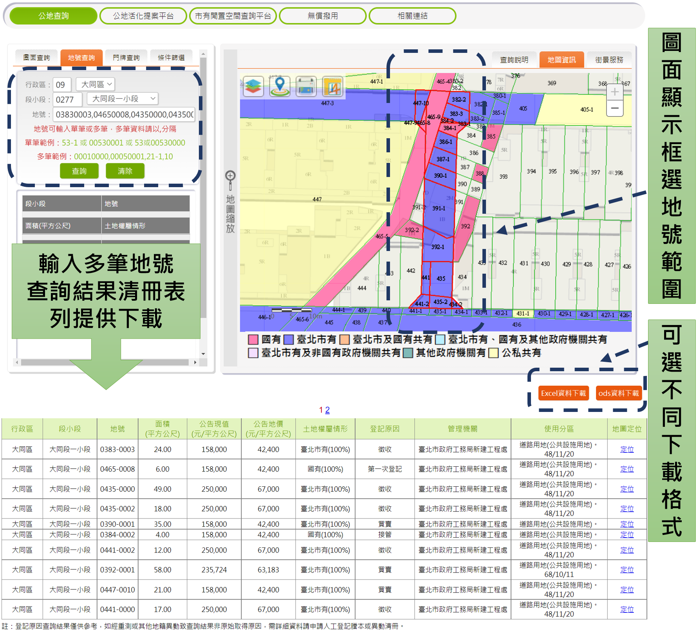
Task: Zoom in with the map plus button
Action: (x=614, y=92)
